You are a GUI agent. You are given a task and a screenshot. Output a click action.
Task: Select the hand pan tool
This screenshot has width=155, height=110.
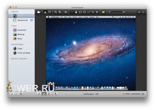50,12
